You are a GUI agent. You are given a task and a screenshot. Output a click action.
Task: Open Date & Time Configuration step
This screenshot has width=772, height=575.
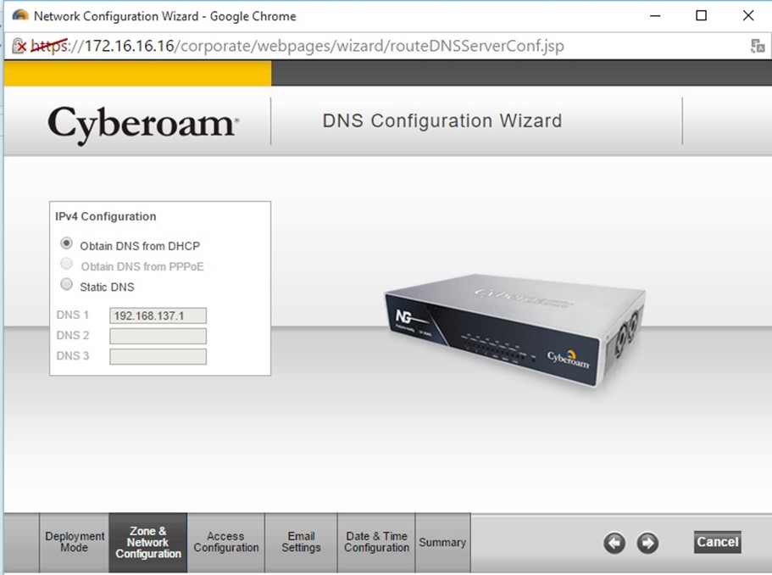point(376,542)
